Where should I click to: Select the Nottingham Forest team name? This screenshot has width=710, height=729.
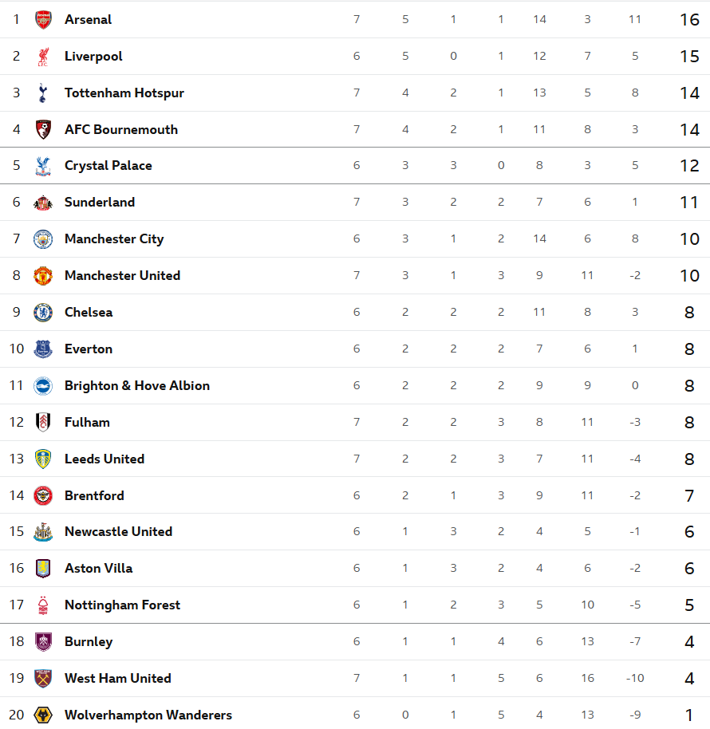pos(122,605)
